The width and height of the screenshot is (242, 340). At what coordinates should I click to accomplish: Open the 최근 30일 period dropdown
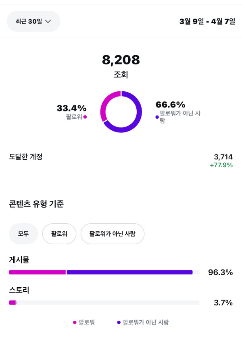pyautogui.click(x=33, y=21)
